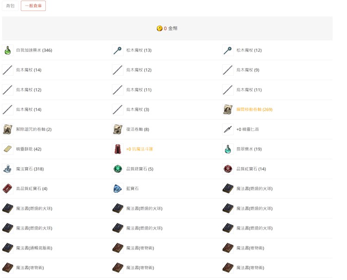
Task: Click the gold coin icon beside 金幣
Action: (160, 29)
